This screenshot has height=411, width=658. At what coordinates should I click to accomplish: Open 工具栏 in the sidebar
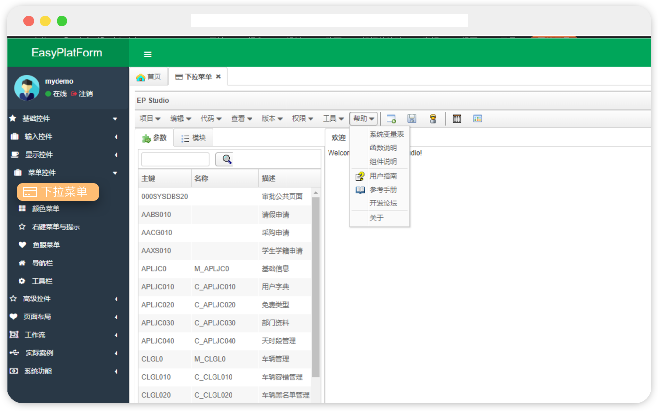click(x=35, y=281)
